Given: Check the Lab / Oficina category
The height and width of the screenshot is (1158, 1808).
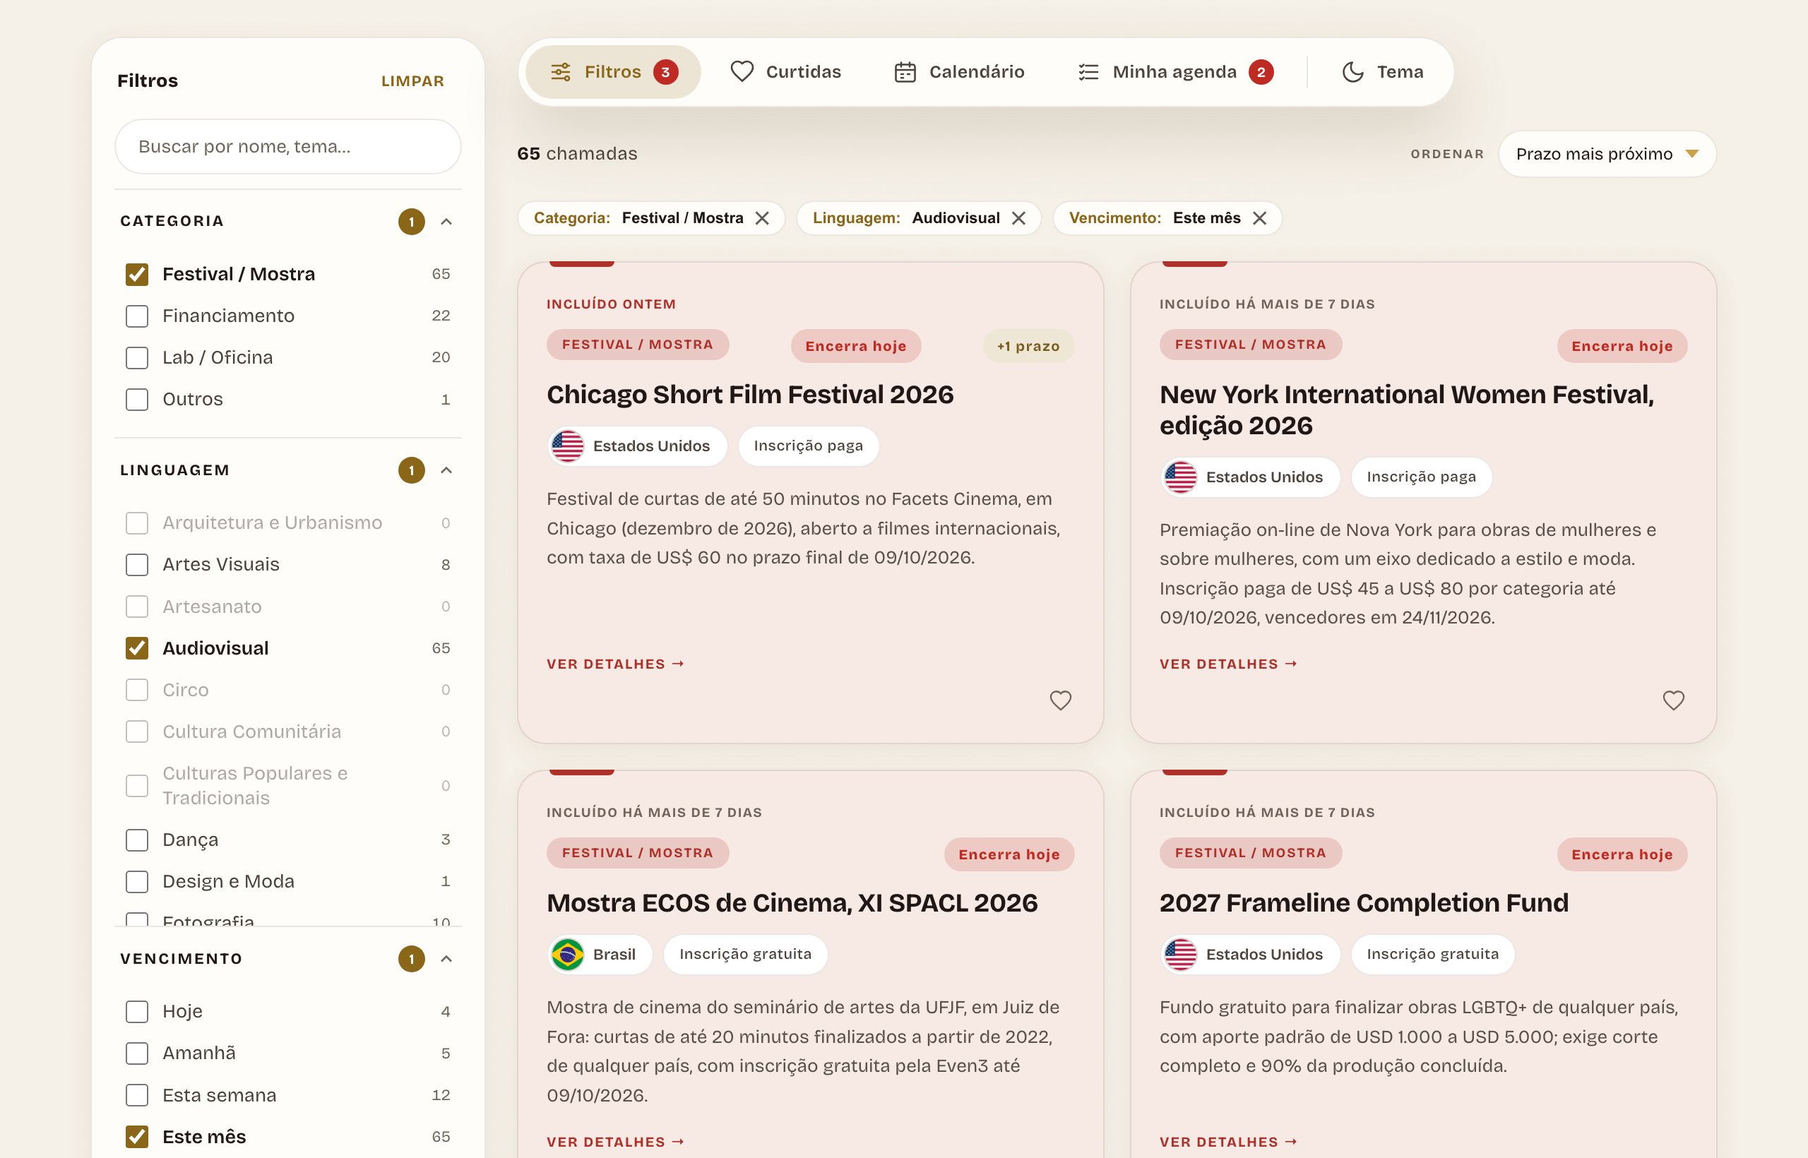Looking at the screenshot, I should click(x=137, y=358).
